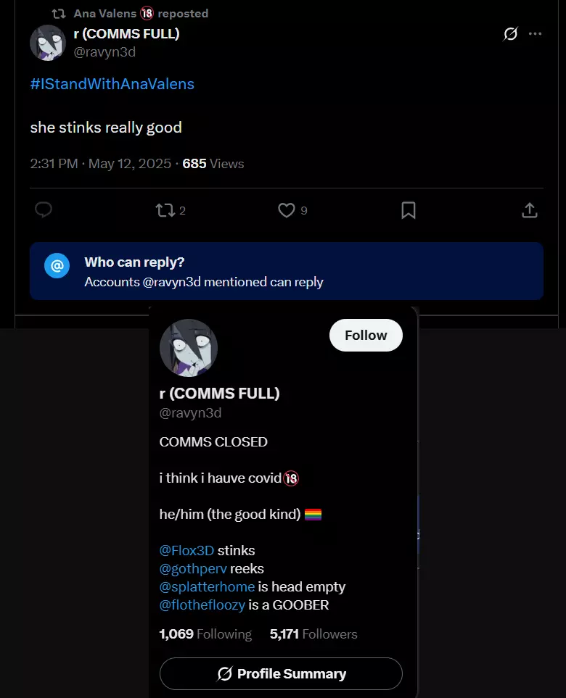Image resolution: width=566 pixels, height=698 pixels.
Task: View the 1,069 Following list
Action: [x=205, y=634]
